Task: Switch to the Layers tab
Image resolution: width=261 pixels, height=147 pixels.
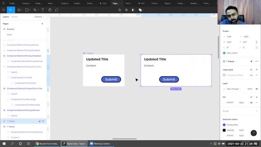Action: (6, 17)
